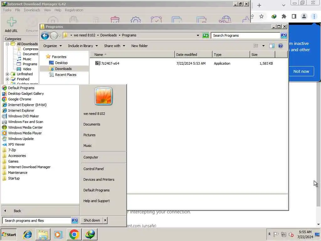This screenshot has width=321, height=241.
Task: Expand the Unfinished category in IDM
Action: pyautogui.click(x=8, y=74)
